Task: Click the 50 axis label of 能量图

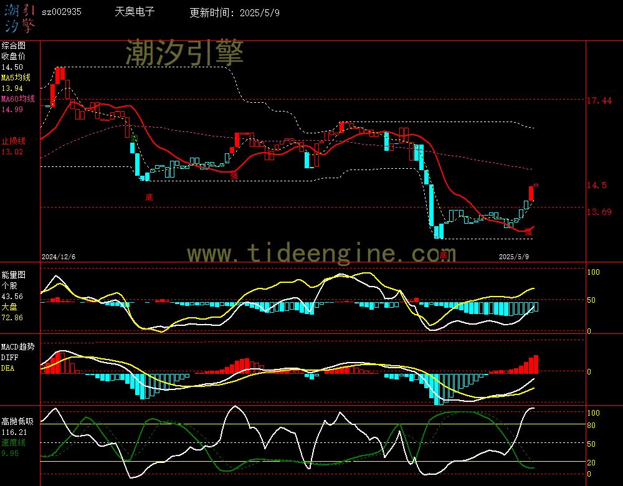Action: [x=591, y=300]
